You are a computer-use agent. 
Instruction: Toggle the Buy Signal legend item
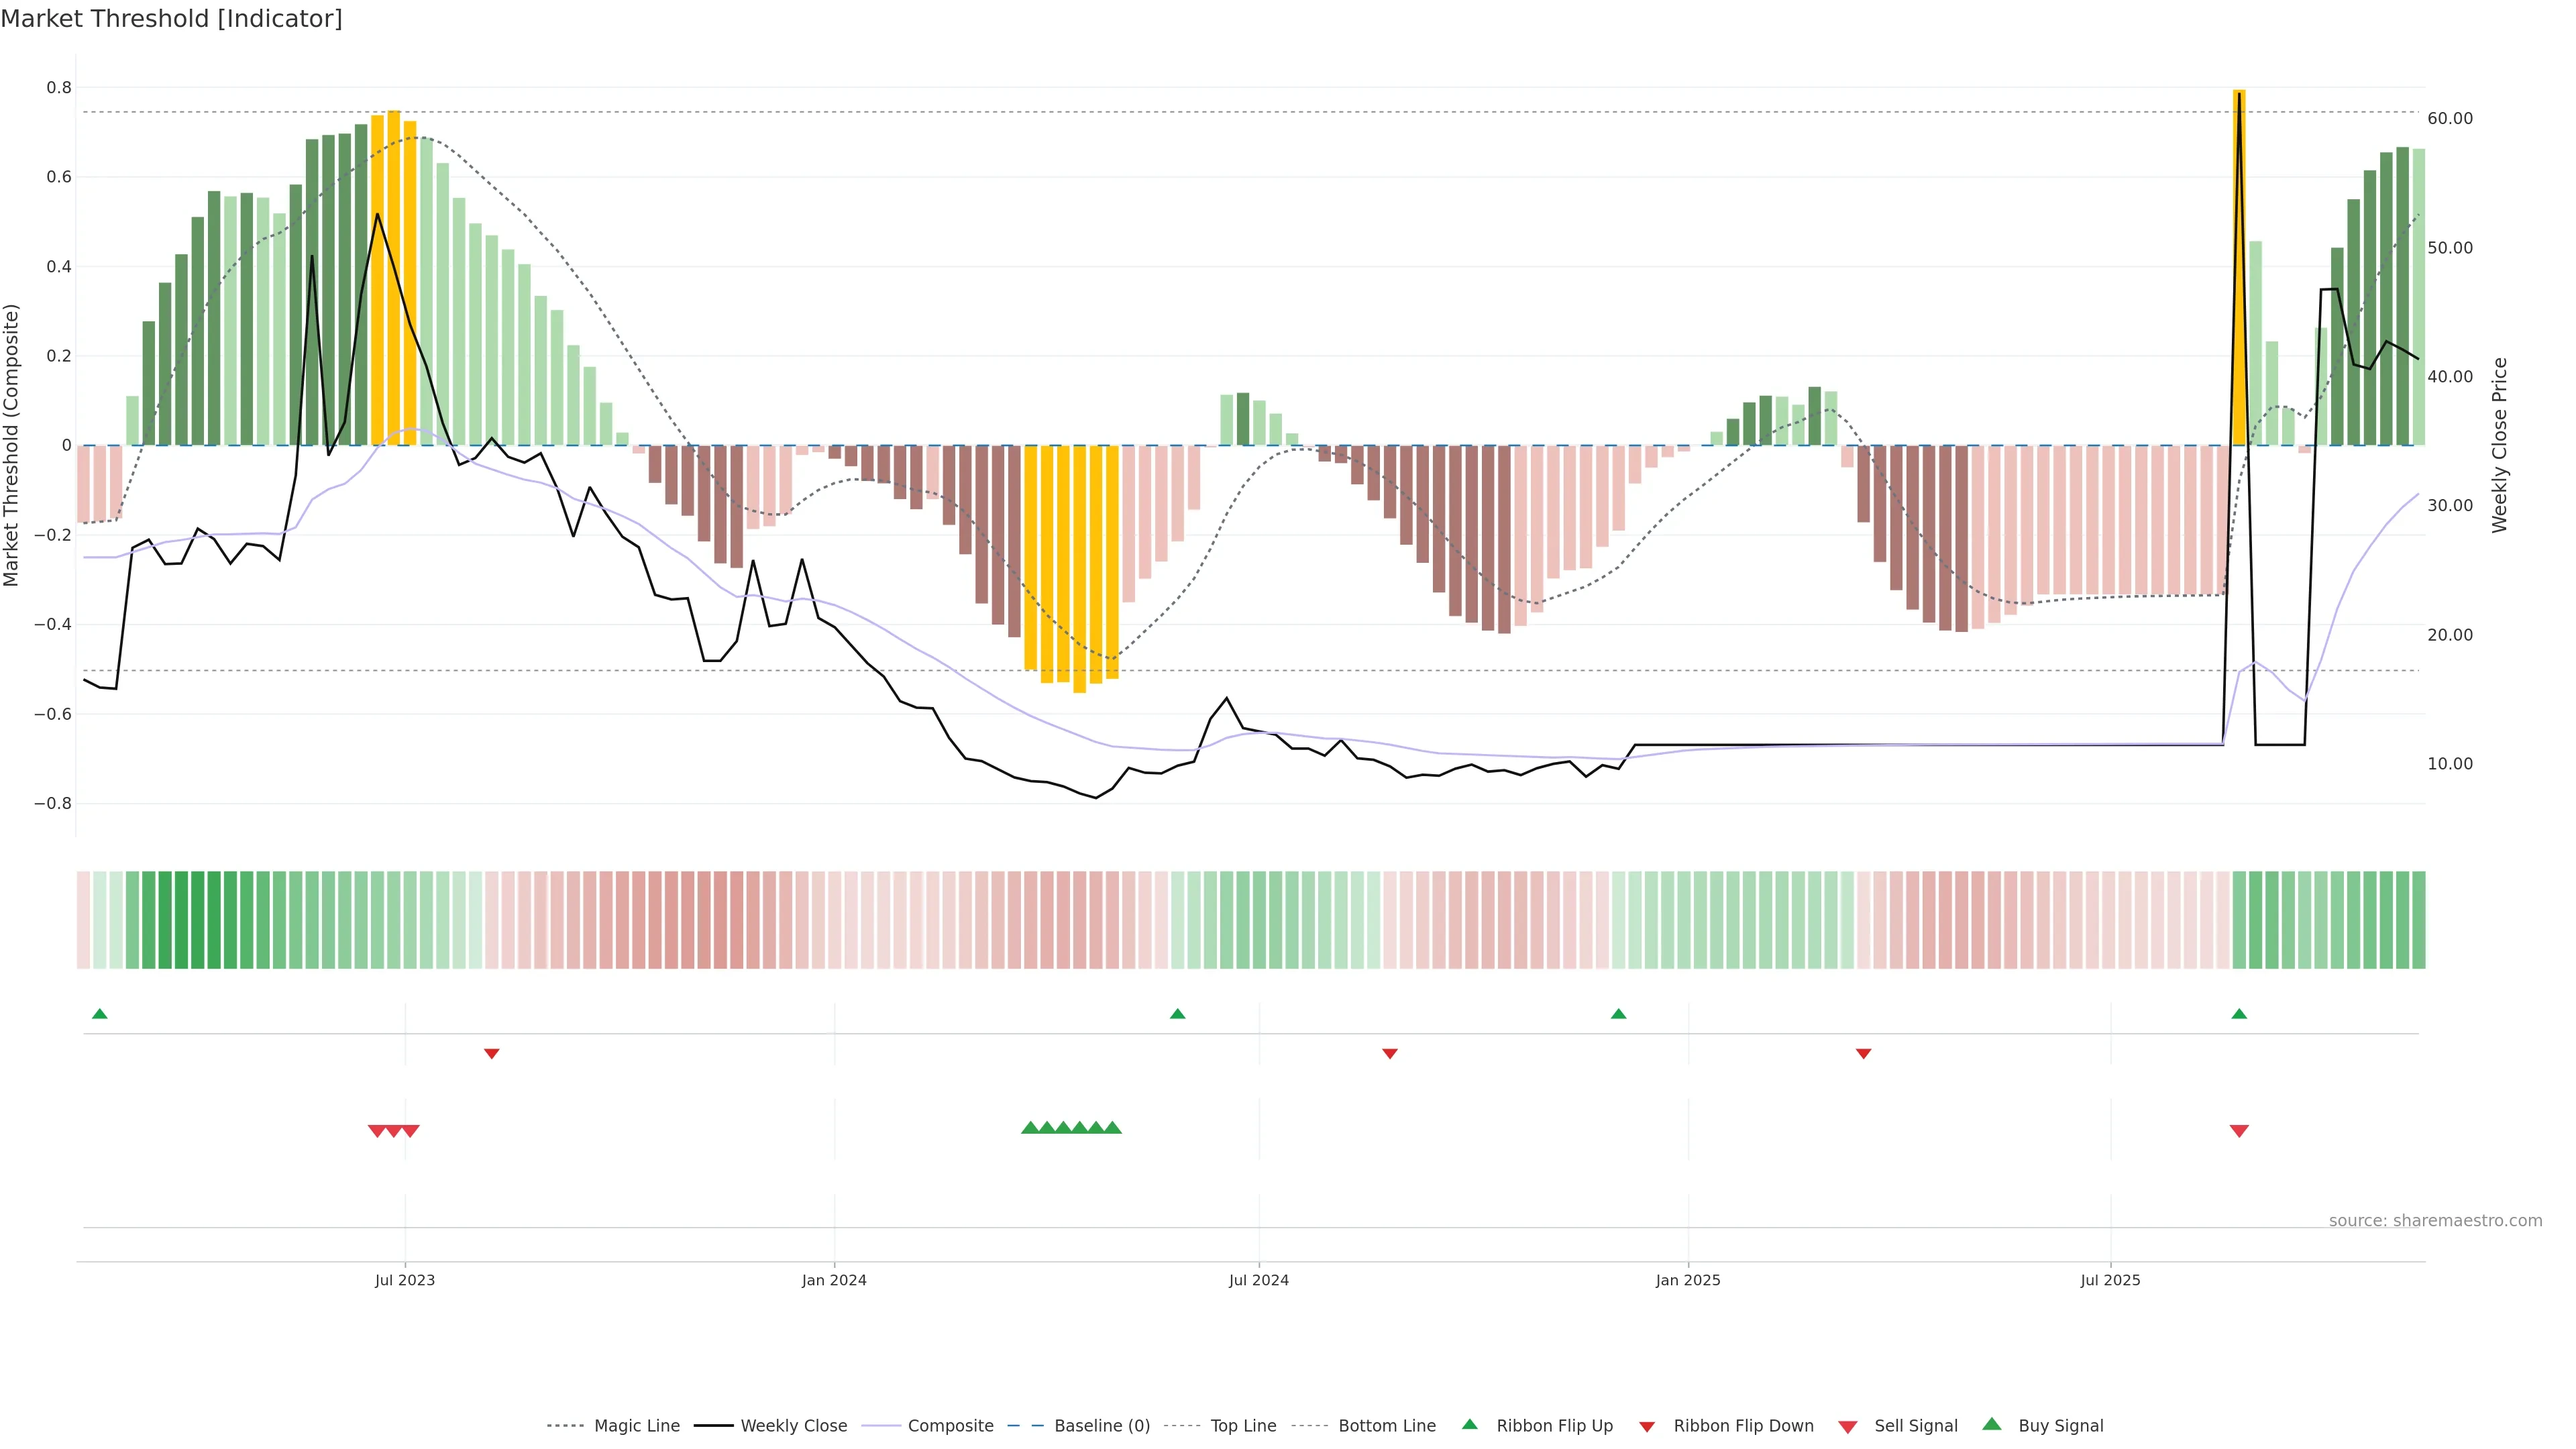click(2060, 1426)
